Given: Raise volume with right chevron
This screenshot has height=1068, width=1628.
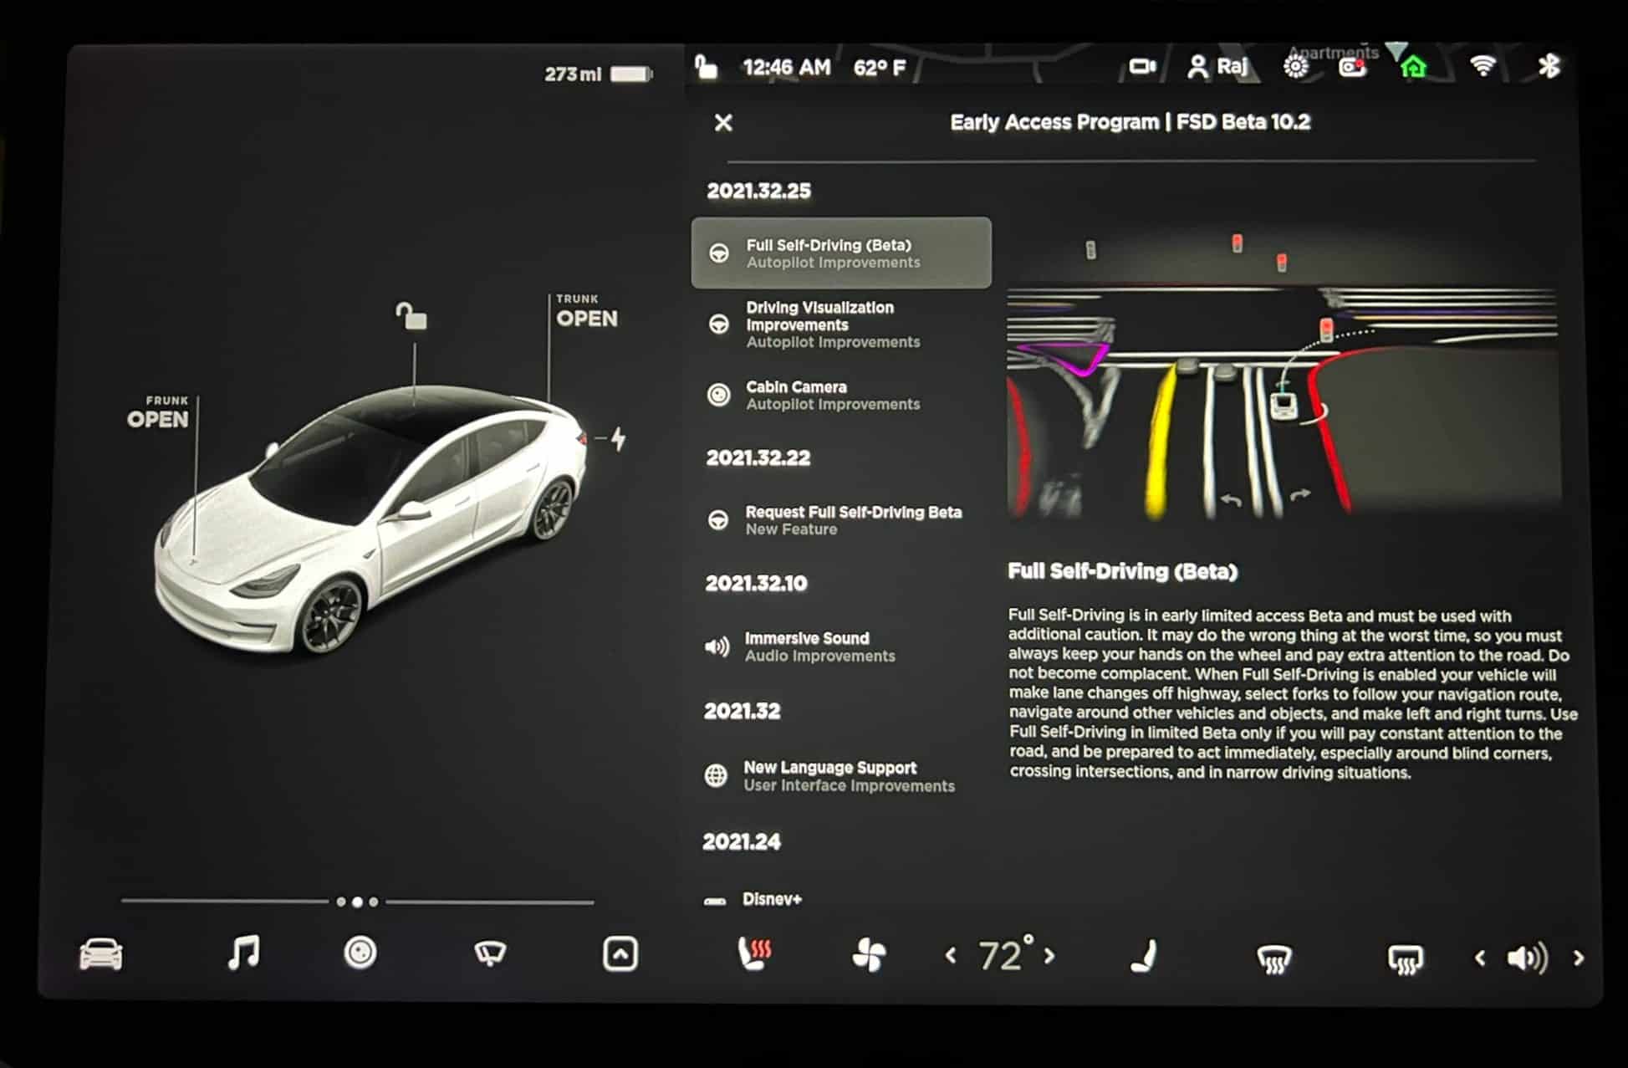Looking at the screenshot, I should (1579, 958).
